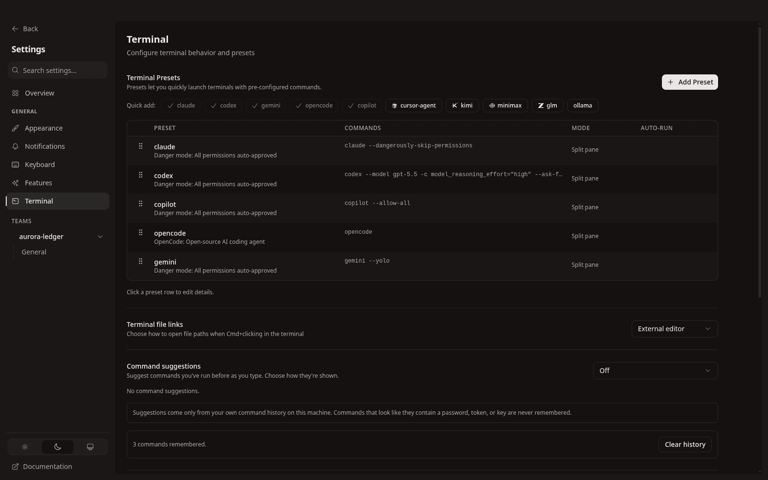Click the Clear history button
This screenshot has width=768, height=480.
[685, 444]
